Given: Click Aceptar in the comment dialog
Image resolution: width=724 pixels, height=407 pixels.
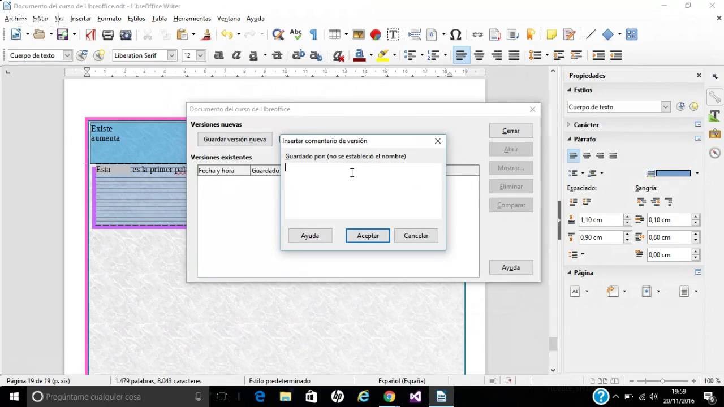Looking at the screenshot, I should click(x=368, y=236).
